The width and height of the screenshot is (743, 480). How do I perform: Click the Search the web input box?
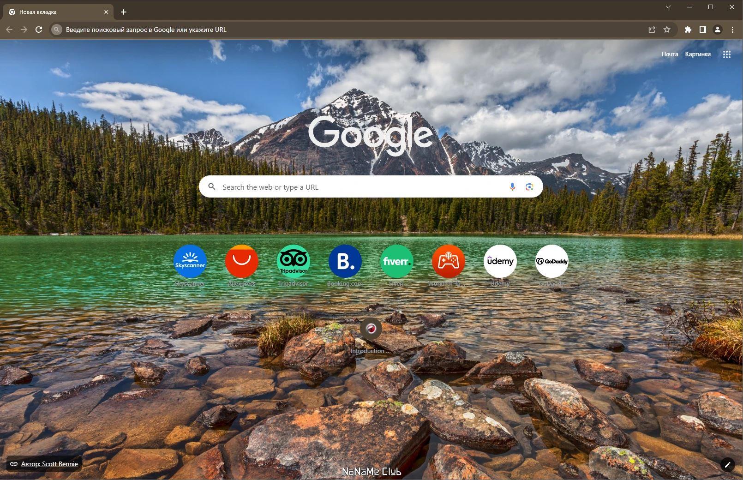click(371, 187)
